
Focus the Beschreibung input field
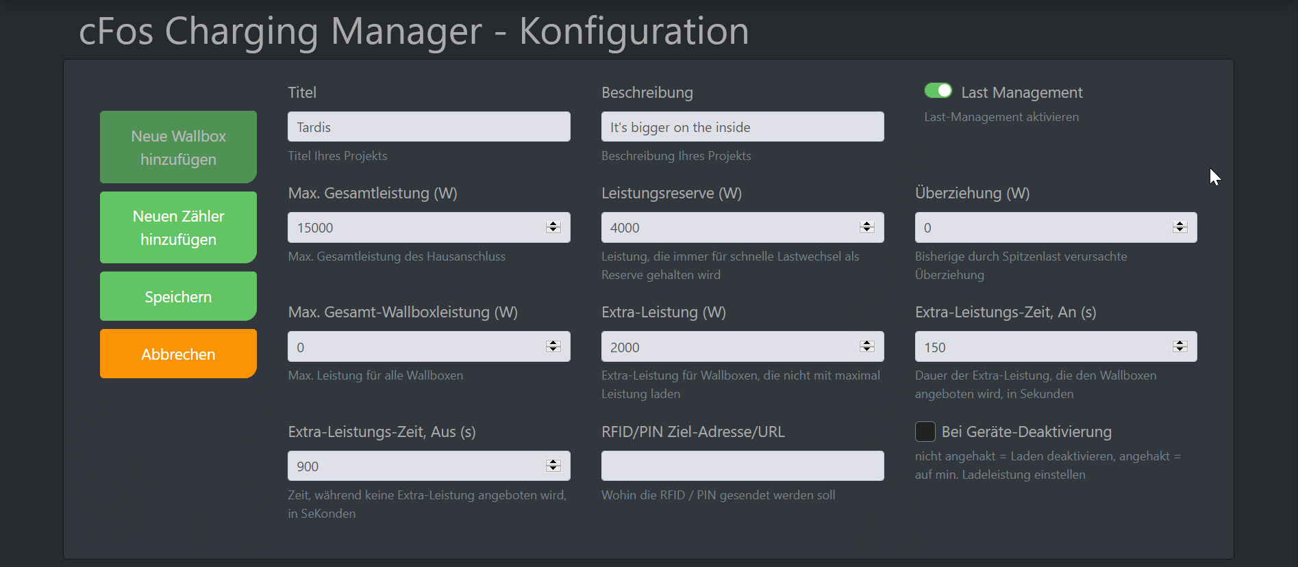(742, 127)
